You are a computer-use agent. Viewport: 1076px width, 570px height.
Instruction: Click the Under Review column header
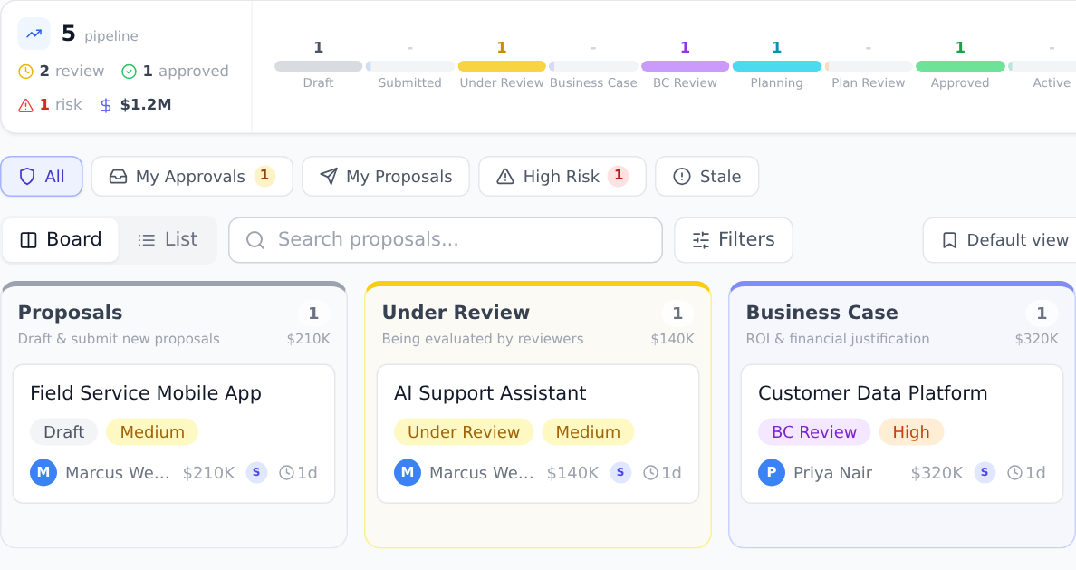[x=456, y=313]
